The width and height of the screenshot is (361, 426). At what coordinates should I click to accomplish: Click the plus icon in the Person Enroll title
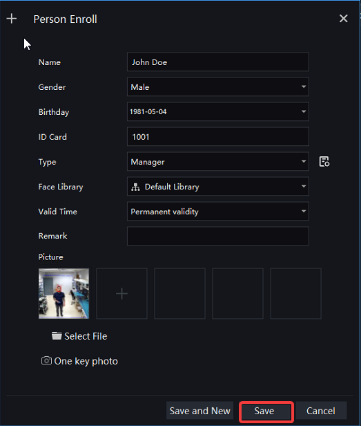pyautogui.click(x=12, y=19)
